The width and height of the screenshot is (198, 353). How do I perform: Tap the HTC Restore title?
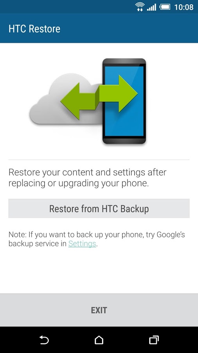34,29
